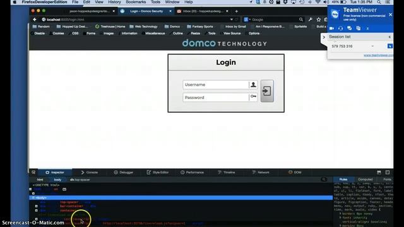Open the SpriteMe bookmark

click(x=299, y=26)
